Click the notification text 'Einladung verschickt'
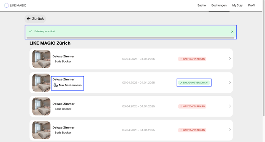Viewport: 265px width, 142px height. 45,31
